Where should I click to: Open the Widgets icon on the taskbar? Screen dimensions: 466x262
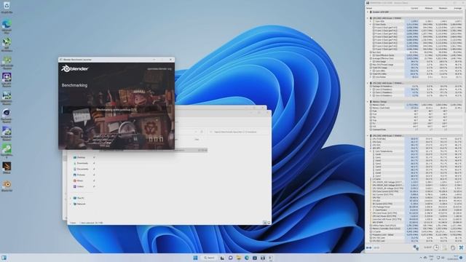(4, 258)
